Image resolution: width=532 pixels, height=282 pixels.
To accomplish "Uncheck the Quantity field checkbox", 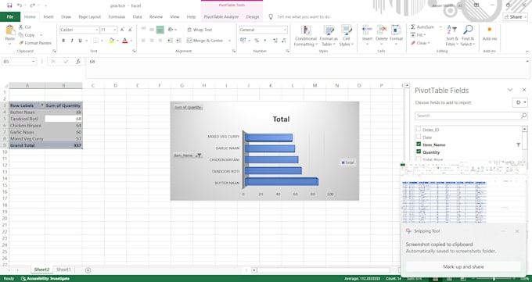I will point(419,152).
